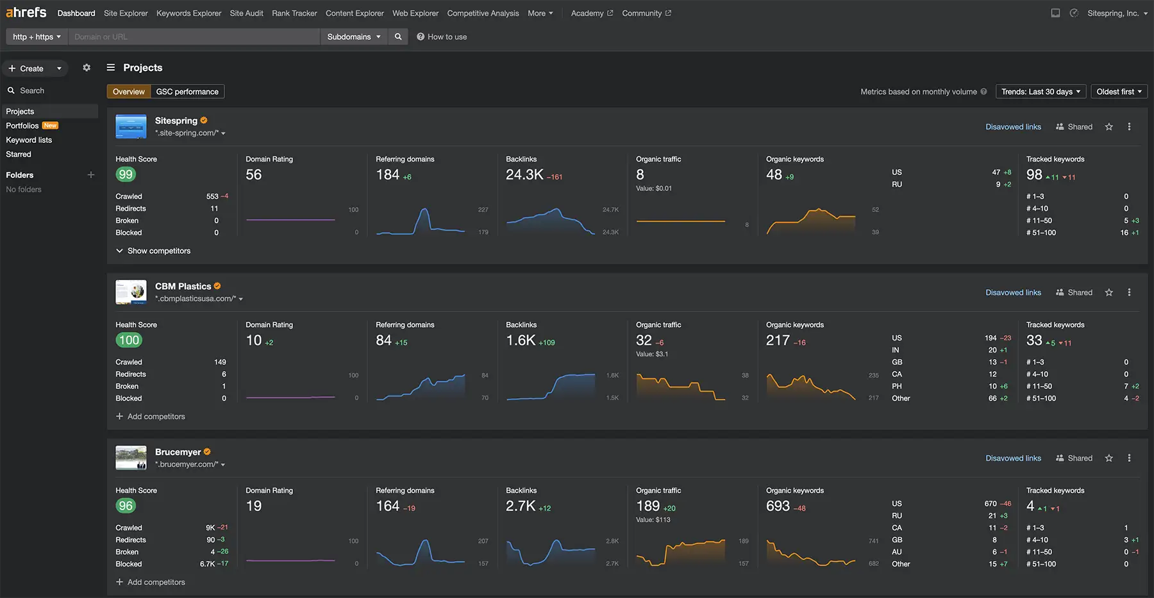This screenshot has height=598, width=1154.
Task: Click the Sitespring health score 99 badge
Action: 126,174
